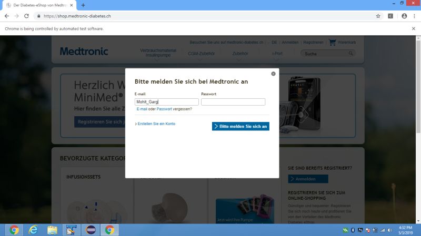Click the 'Registrieren' header link
This screenshot has height=236, width=421.
tap(313, 43)
